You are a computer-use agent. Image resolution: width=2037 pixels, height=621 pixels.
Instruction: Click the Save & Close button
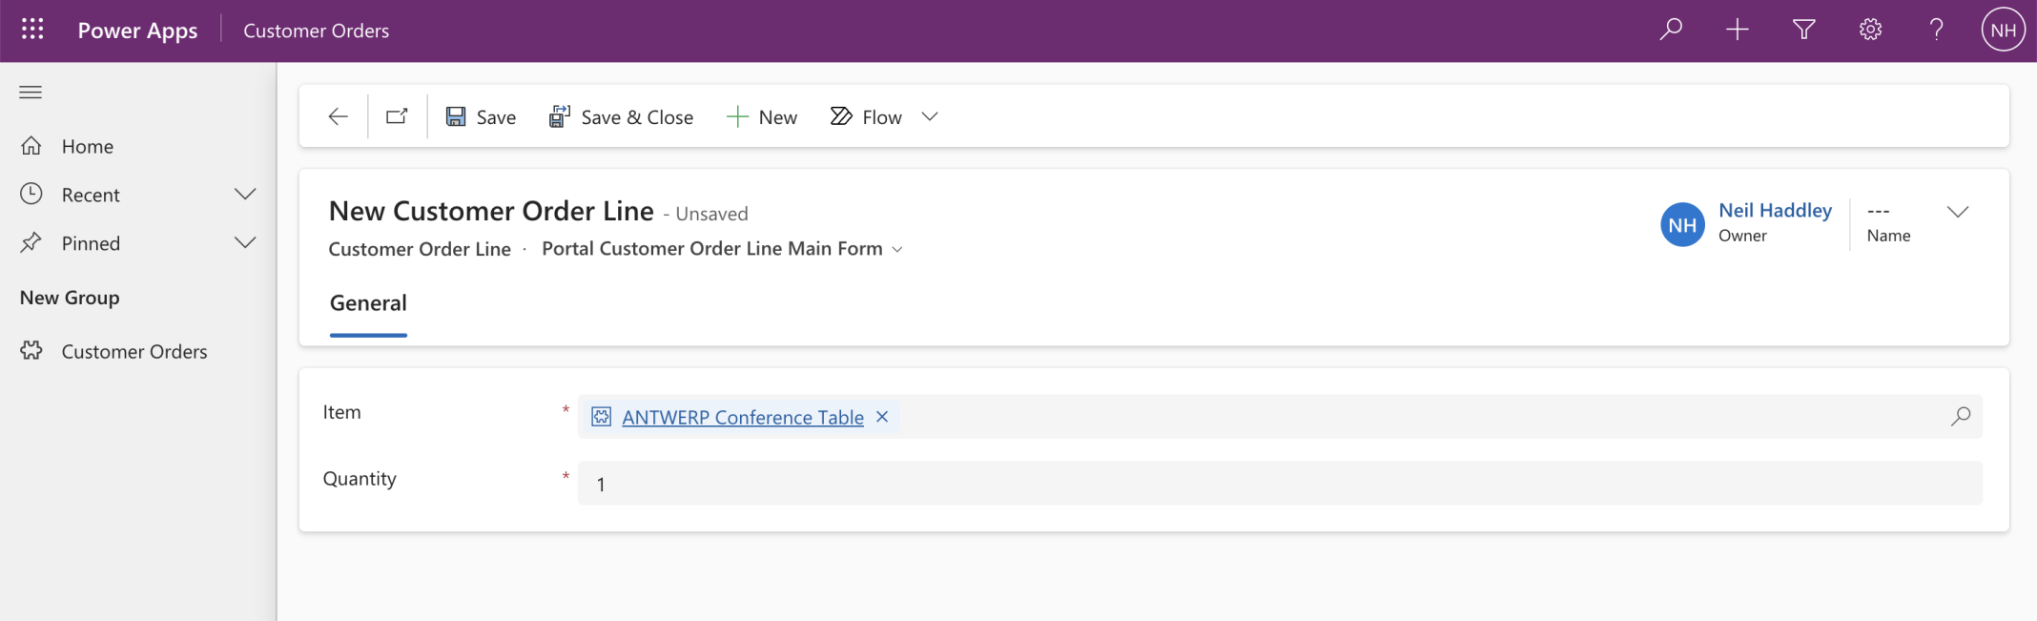[x=621, y=116]
